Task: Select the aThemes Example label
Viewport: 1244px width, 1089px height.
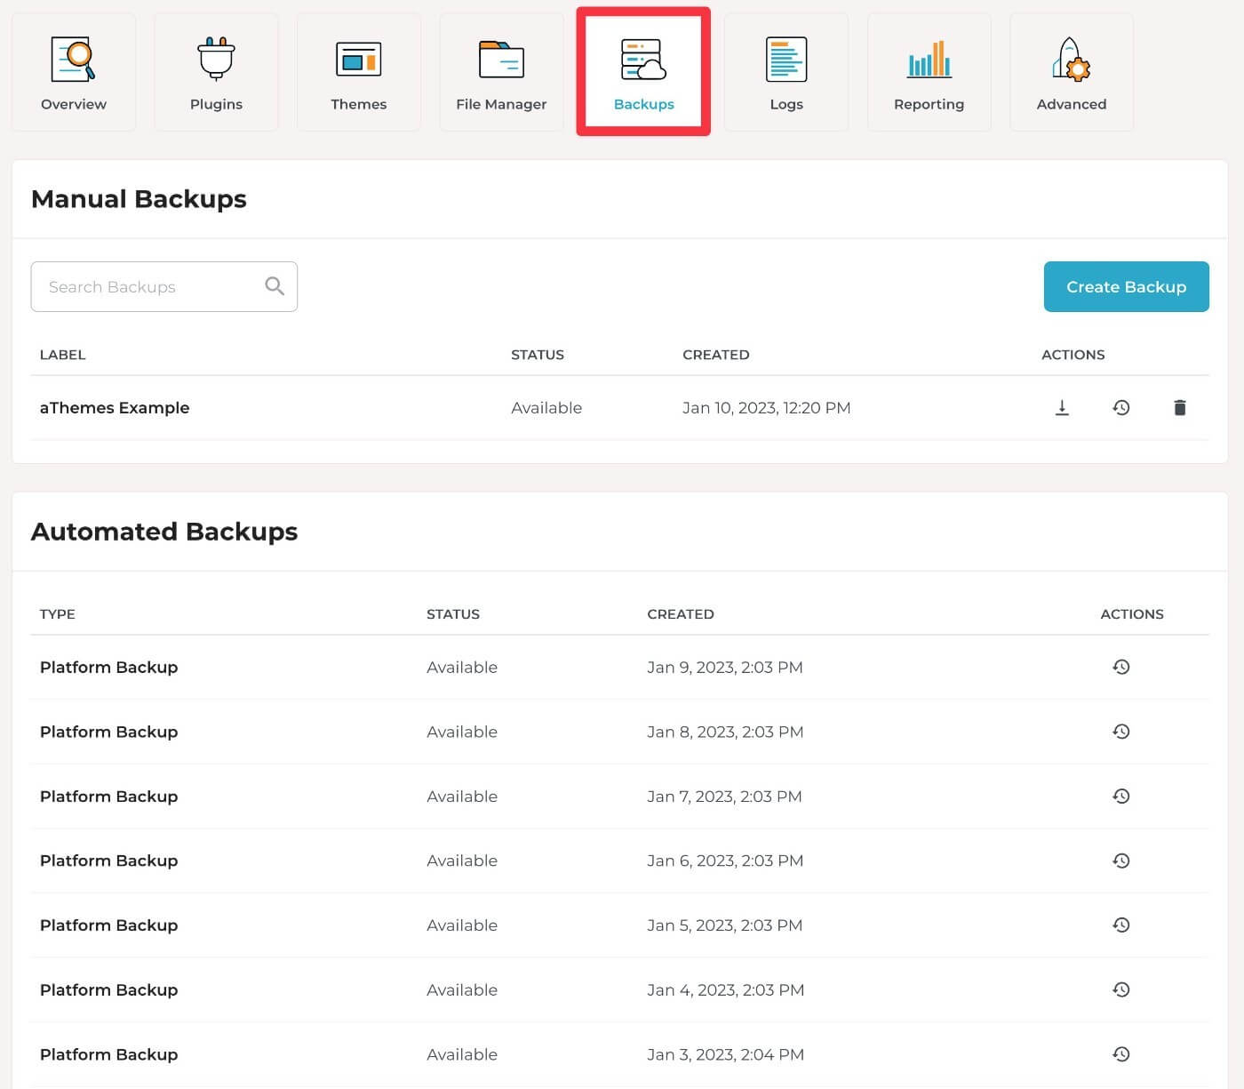Action: [115, 408]
